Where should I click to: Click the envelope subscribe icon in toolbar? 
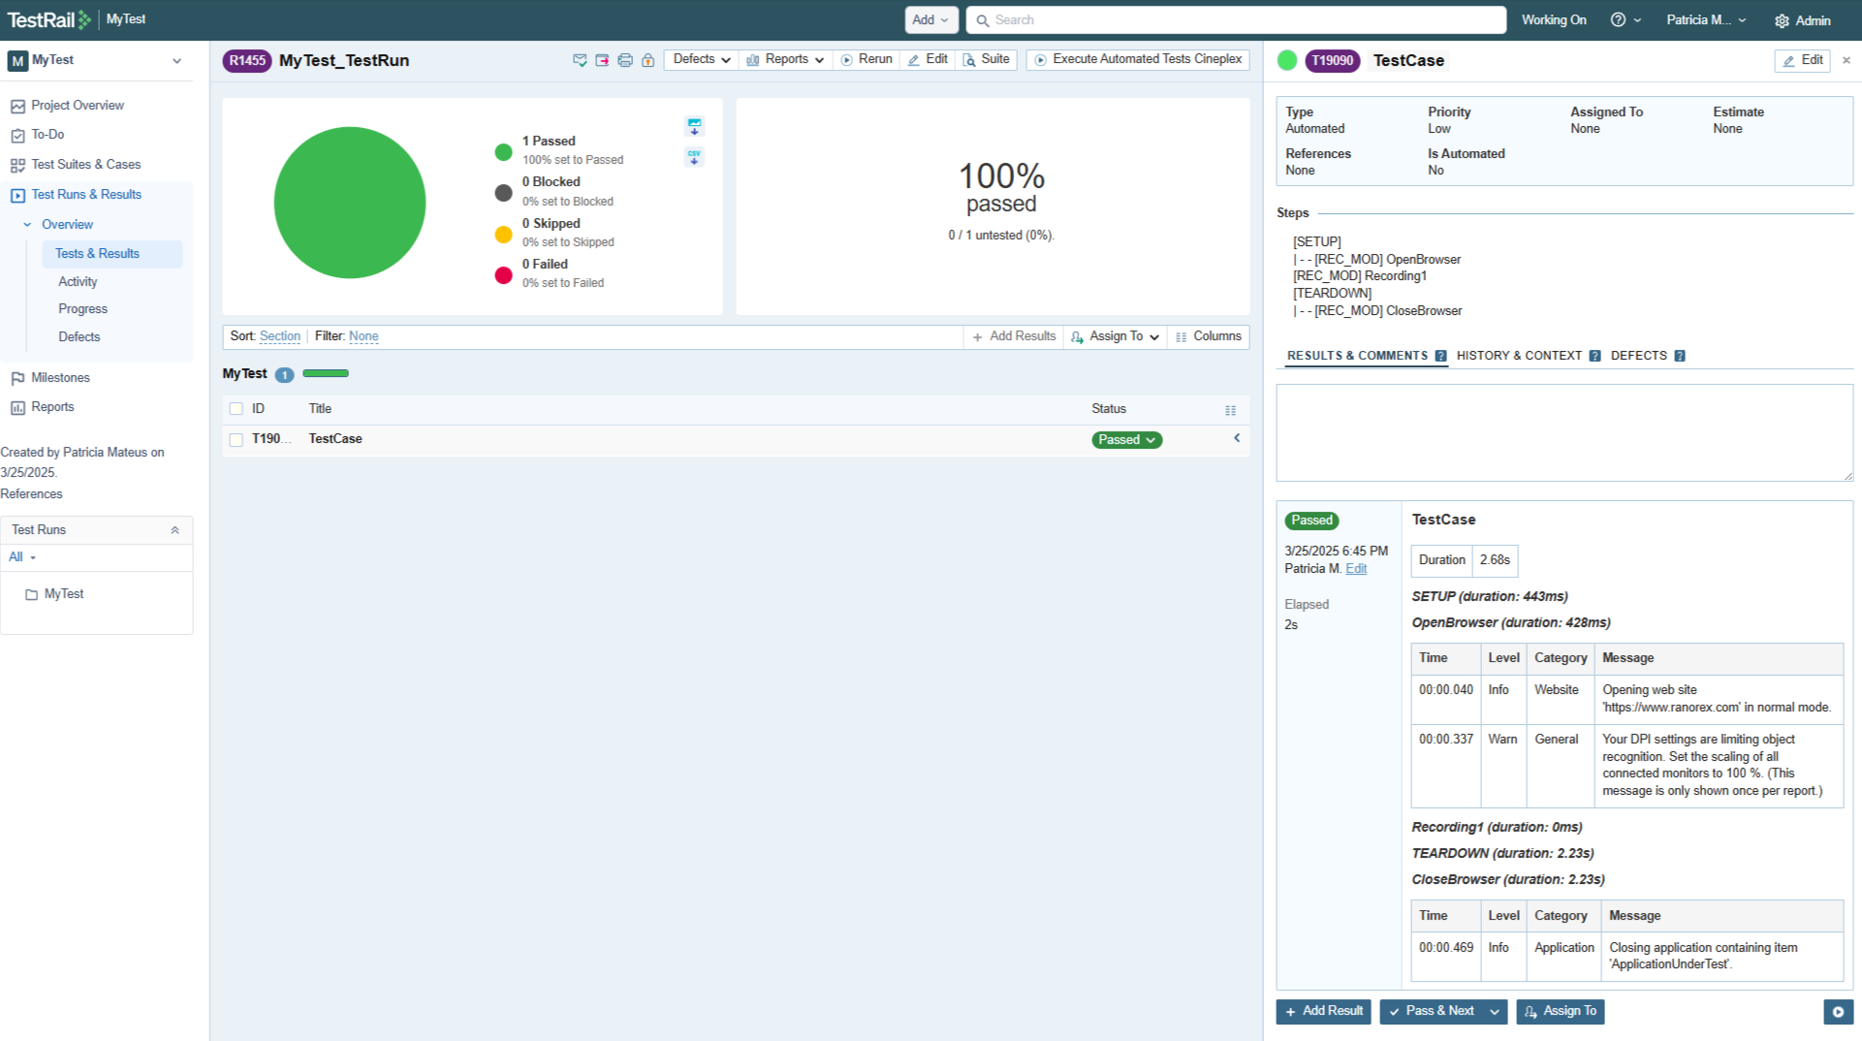(x=580, y=60)
